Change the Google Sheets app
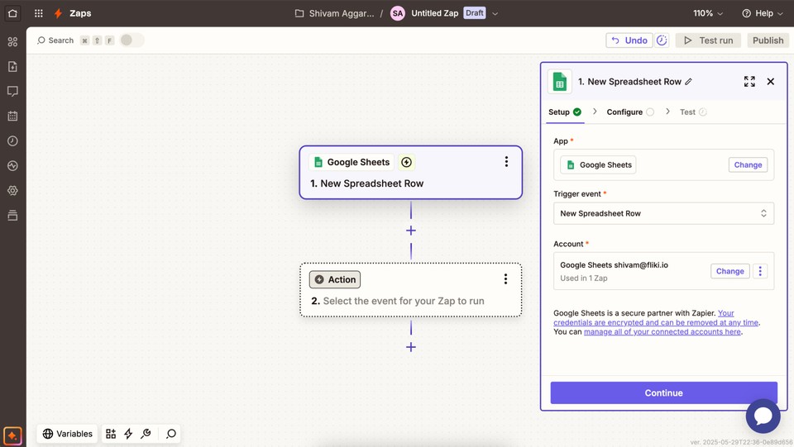 point(748,165)
